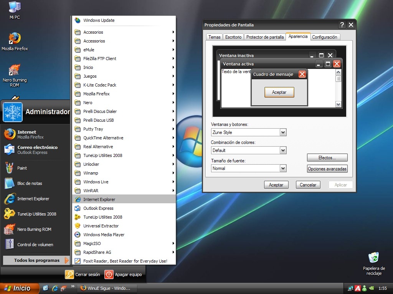Select Internet Explorer in the programs menu

pos(124,199)
